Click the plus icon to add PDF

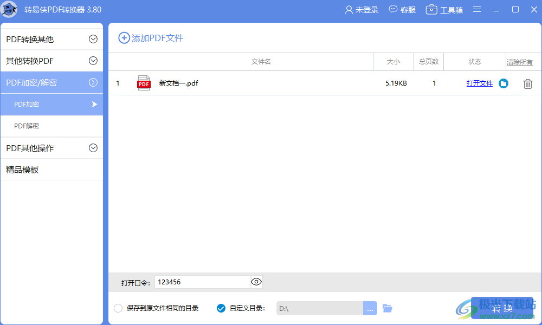coord(124,38)
